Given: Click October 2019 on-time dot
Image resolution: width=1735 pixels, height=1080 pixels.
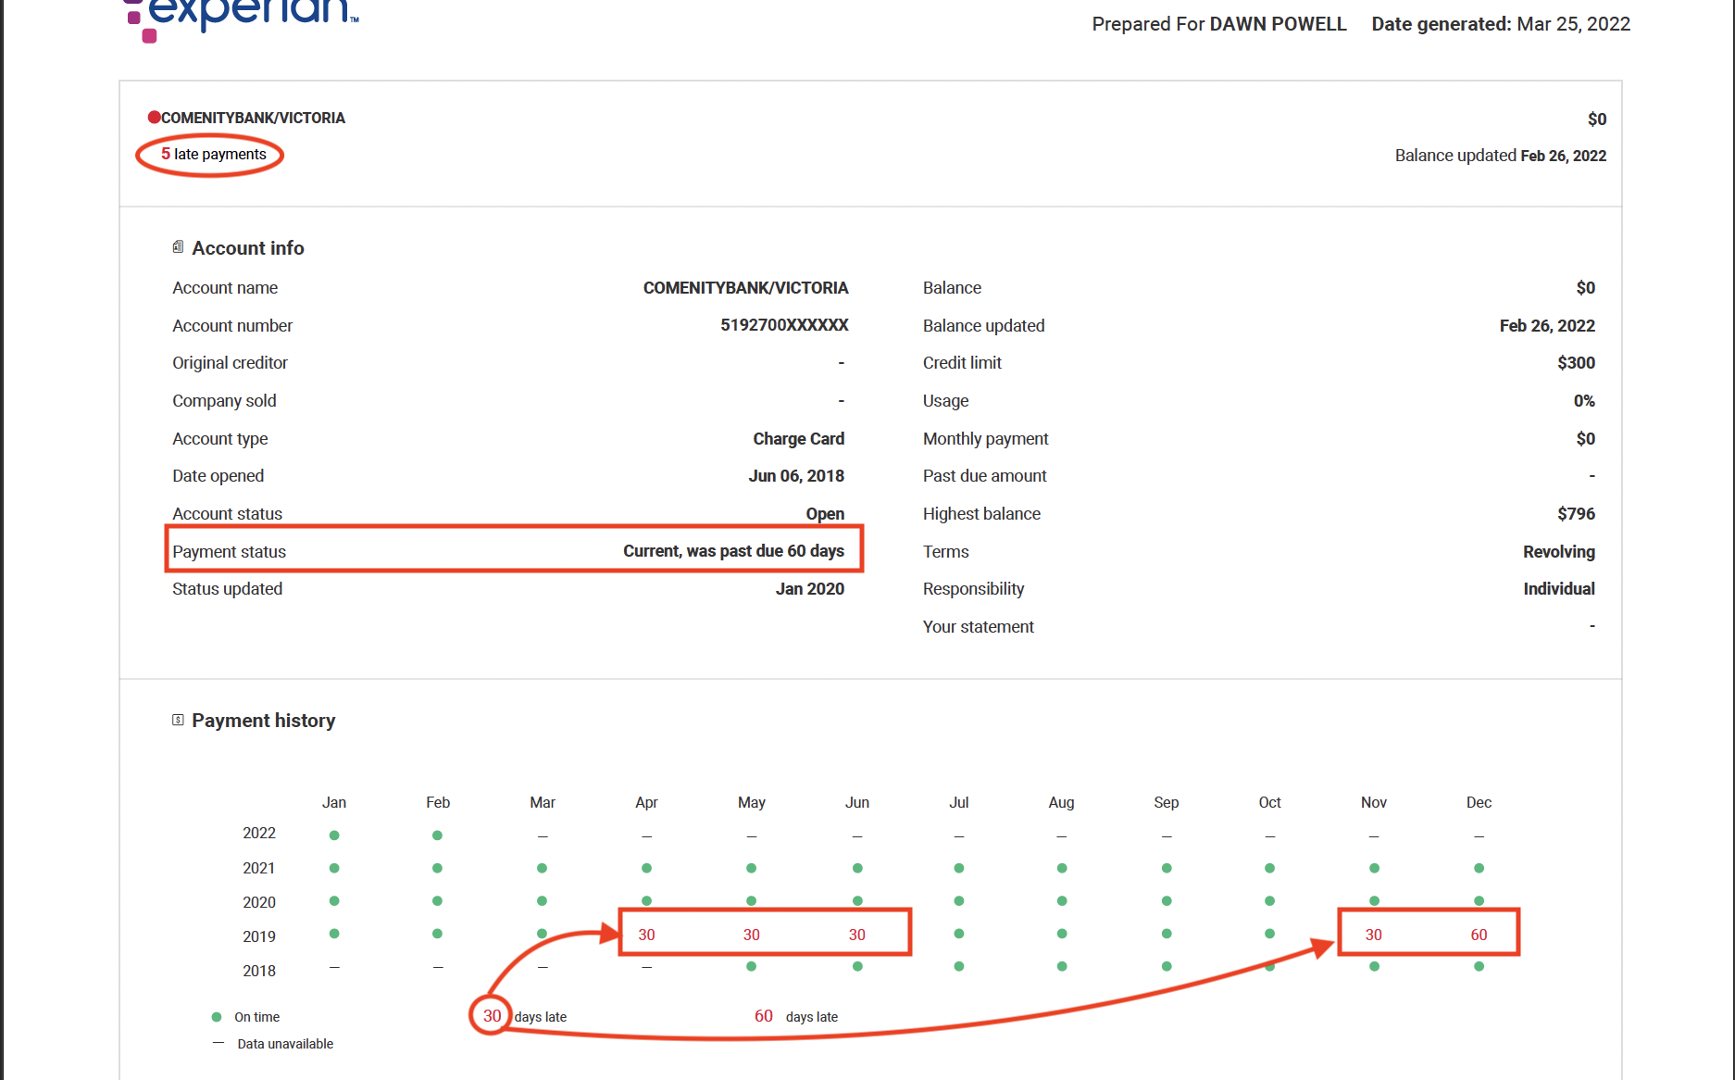Looking at the screenshot, I should pyautogui.click(x=1269, y=934).
